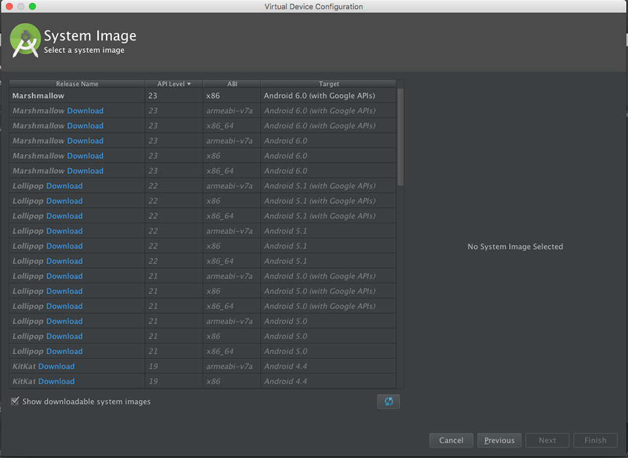Viewport: 628px width, 458px height.
Task: Download Lollipop API 22 x86 with Google APIs
Action: click(65, 201)
